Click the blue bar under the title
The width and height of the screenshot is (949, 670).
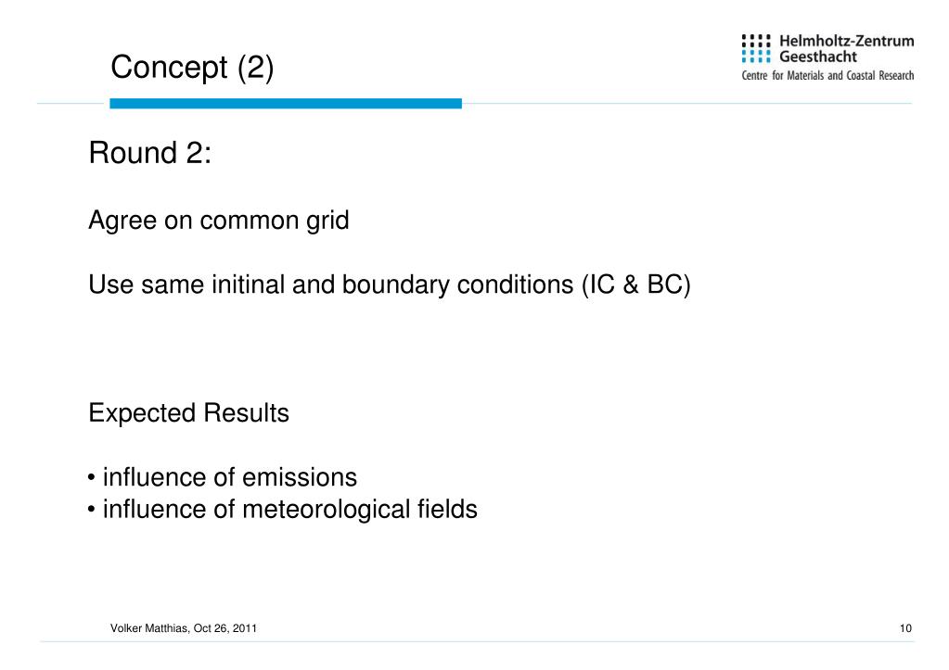[x=286, y=104]
